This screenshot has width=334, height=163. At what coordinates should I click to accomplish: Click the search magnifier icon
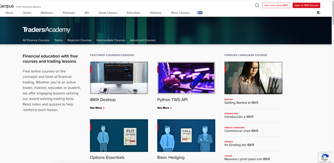(x=257, y=5)
